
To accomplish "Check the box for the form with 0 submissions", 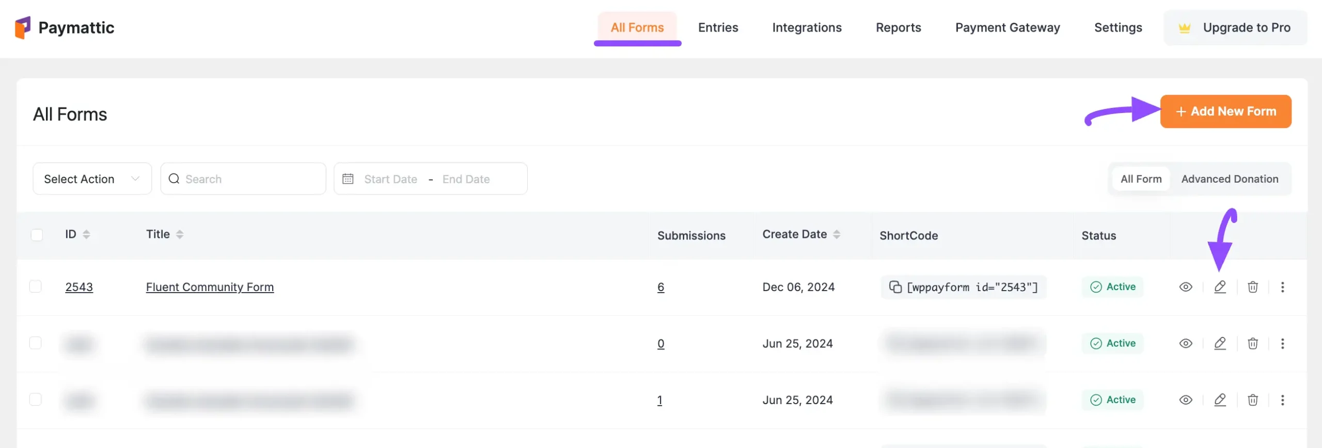I will pyautogui.click(x=36, y=343).
